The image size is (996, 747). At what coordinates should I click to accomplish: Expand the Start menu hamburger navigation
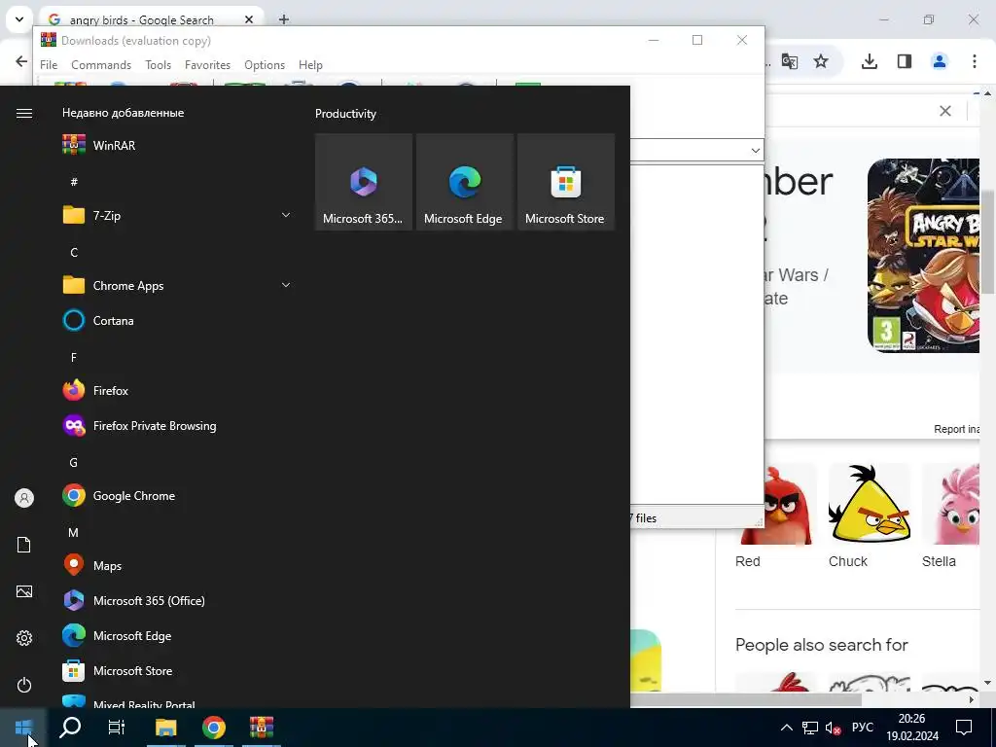24,113
